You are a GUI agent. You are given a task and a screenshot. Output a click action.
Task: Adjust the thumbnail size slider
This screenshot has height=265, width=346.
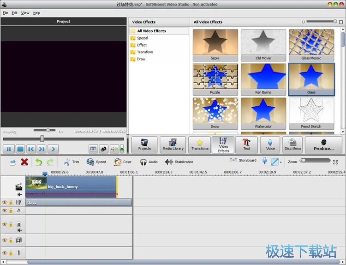322,22
